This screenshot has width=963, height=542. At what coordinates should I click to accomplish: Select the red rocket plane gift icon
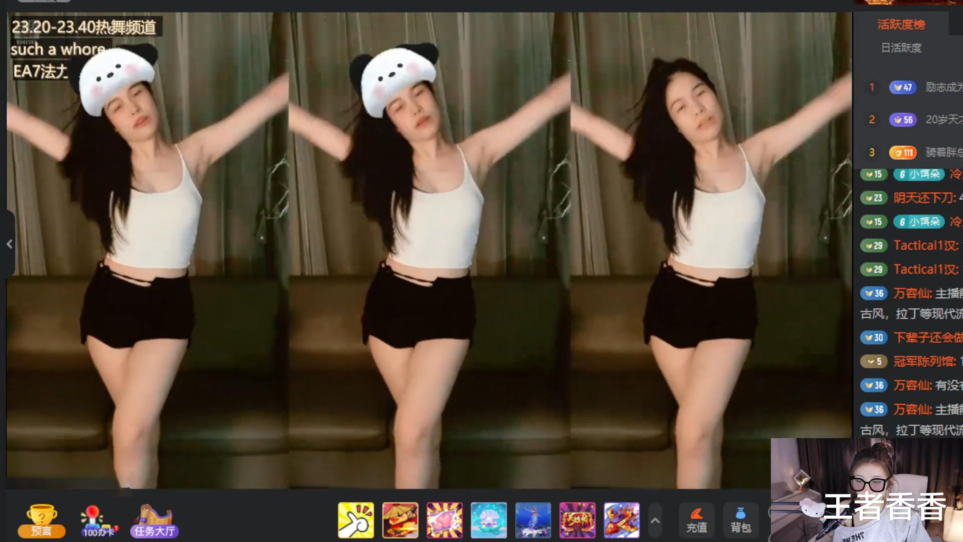621,520
